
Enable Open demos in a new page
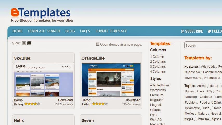tap(97, 44)
